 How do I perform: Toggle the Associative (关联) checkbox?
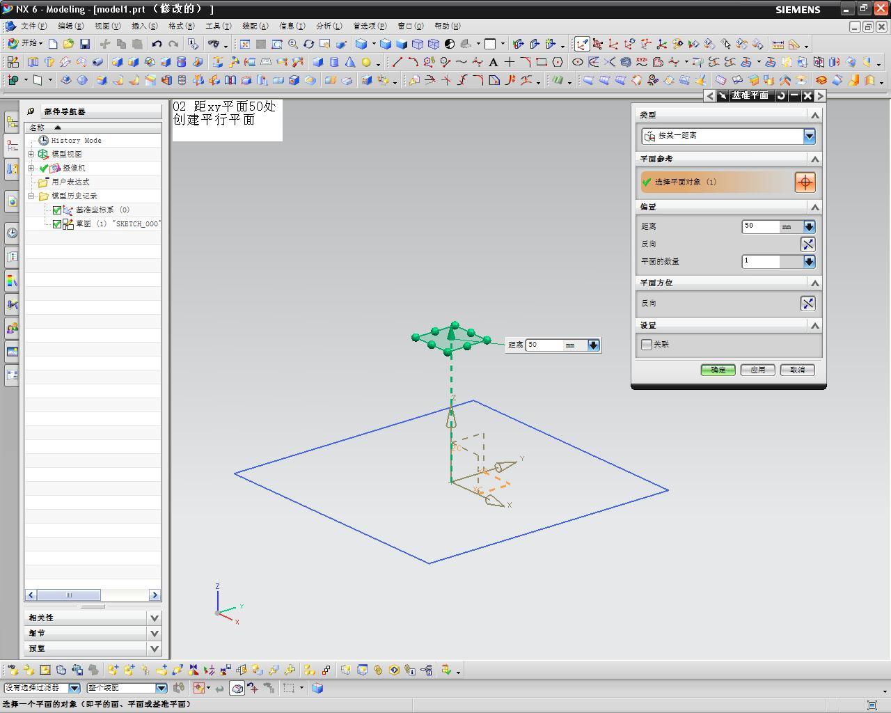click(x=647, y=344)
